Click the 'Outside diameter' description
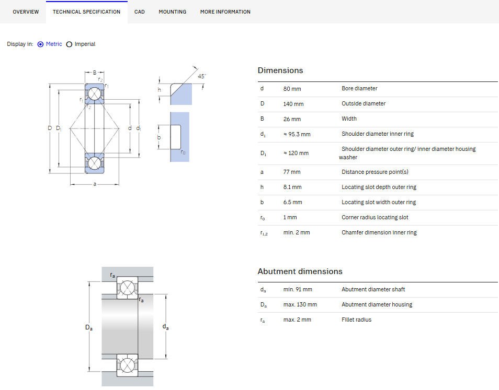The height and width of the screenshot is (390, 499). pyautogui.click(x=364, y=103)
